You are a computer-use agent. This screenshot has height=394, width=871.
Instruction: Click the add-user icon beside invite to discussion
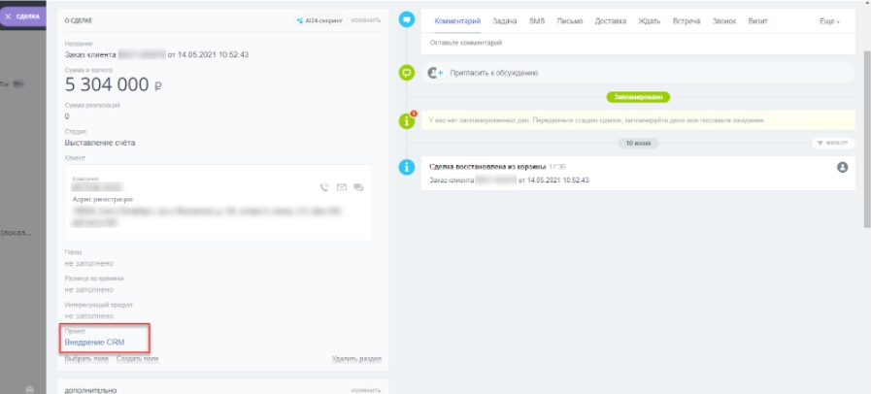[436, 73]
